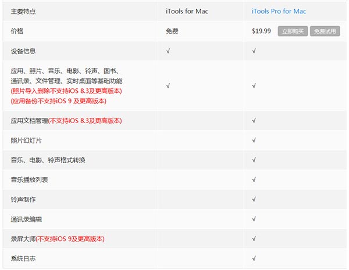
Task: Click the 系统日志 row label
Action: 23,258
